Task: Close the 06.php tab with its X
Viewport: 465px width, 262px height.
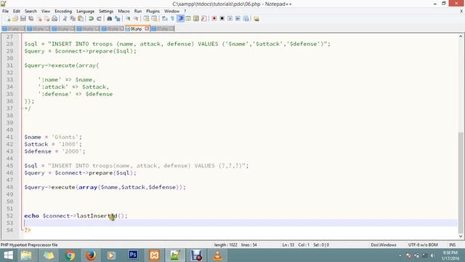Action: (x=147, y=29)
